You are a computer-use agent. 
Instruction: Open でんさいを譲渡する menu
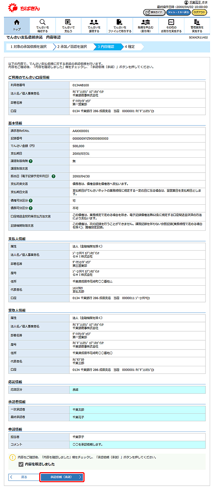[94, 25]
